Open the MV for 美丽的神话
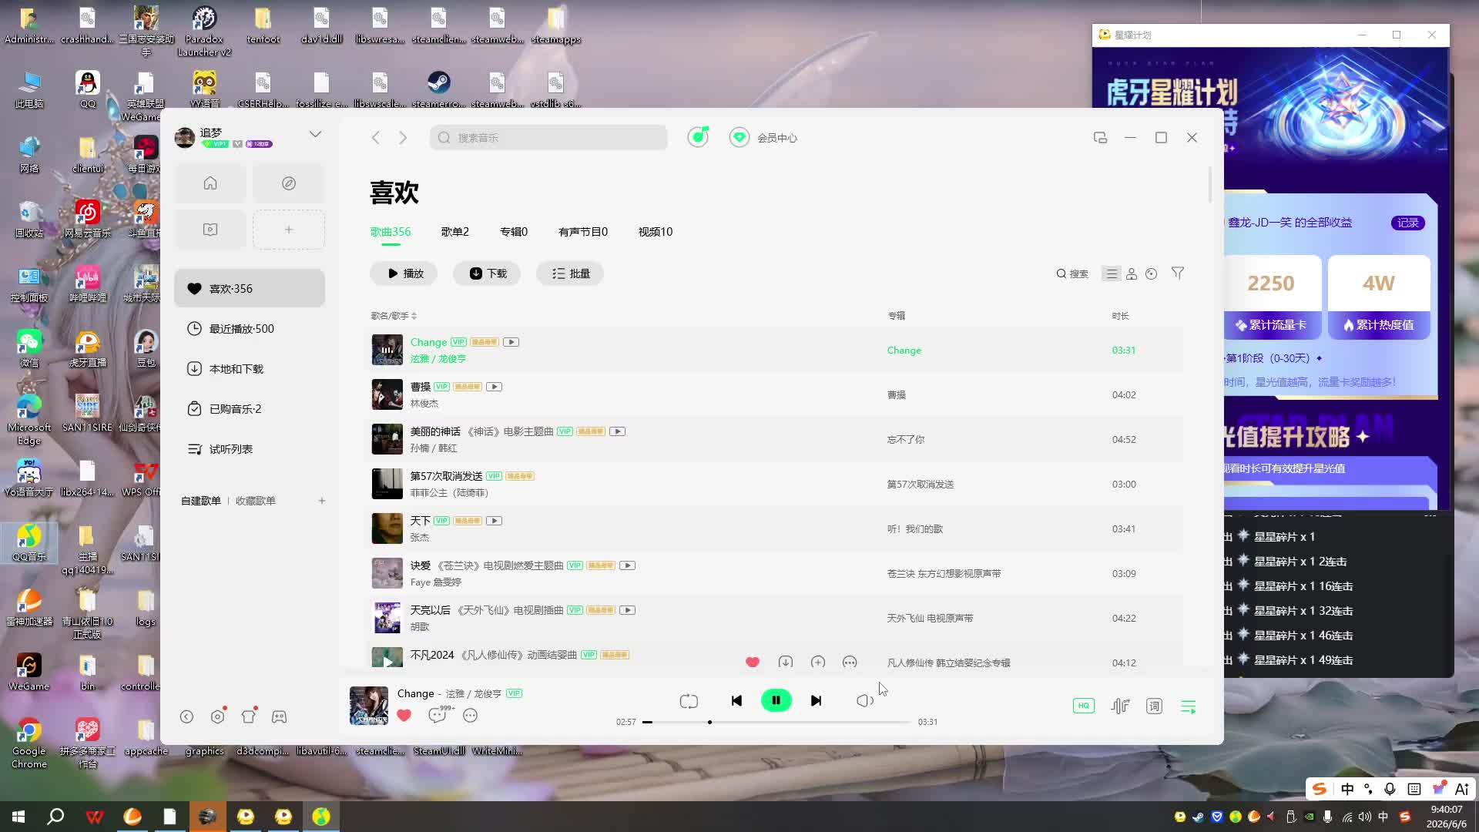This screenshot has width=1479, height=832. pos(617,431)
